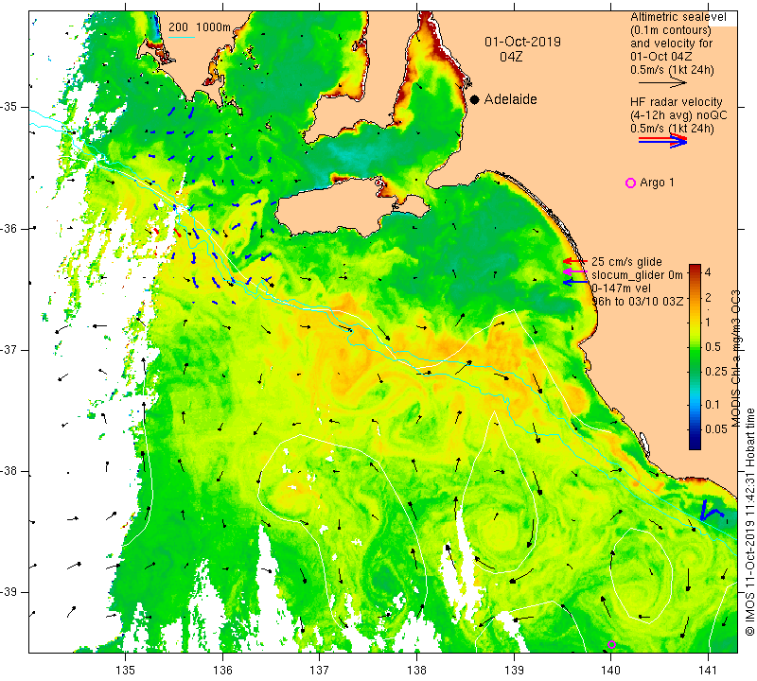Click the 'slocum_glider 0m' legend text
Viewport: 757px width, 681px height.
pyautogui.click(x=637, y=275)
